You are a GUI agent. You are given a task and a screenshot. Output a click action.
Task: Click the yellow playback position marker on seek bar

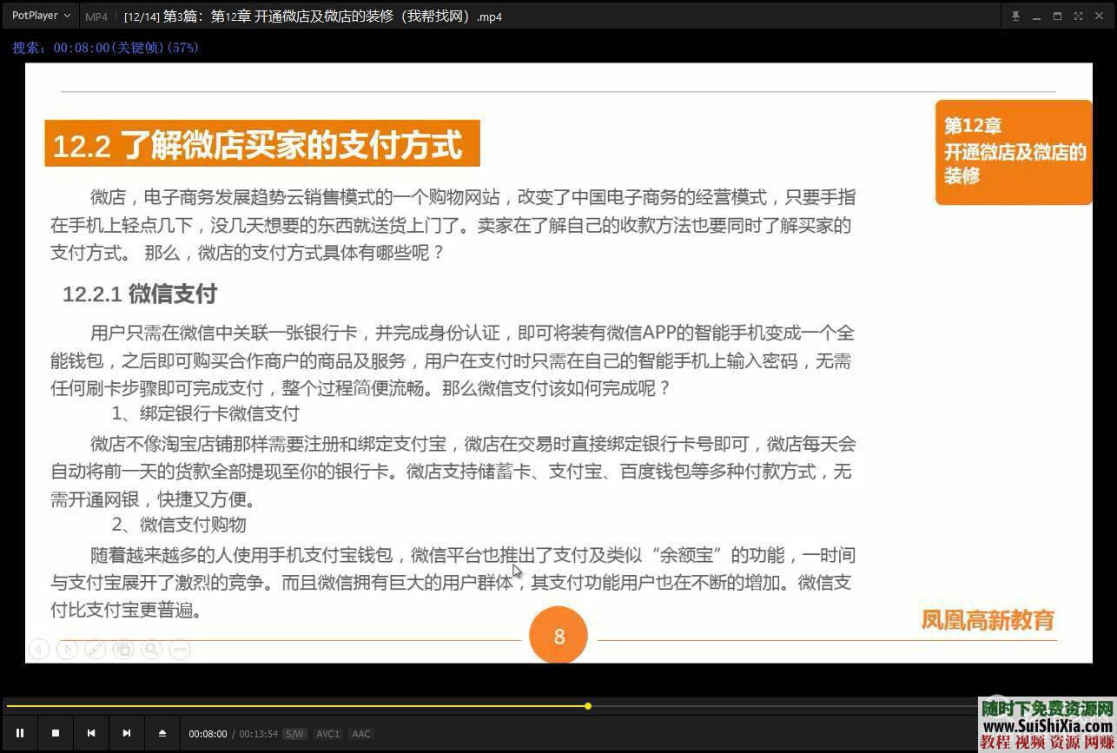point(588,706)
